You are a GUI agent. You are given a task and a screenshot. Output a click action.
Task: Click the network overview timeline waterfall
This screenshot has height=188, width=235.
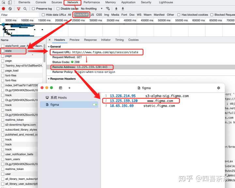click(x=117, y=30)
